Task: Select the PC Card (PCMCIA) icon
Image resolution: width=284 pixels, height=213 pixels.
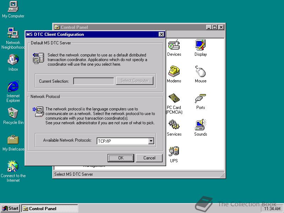Action: [174, 104]
